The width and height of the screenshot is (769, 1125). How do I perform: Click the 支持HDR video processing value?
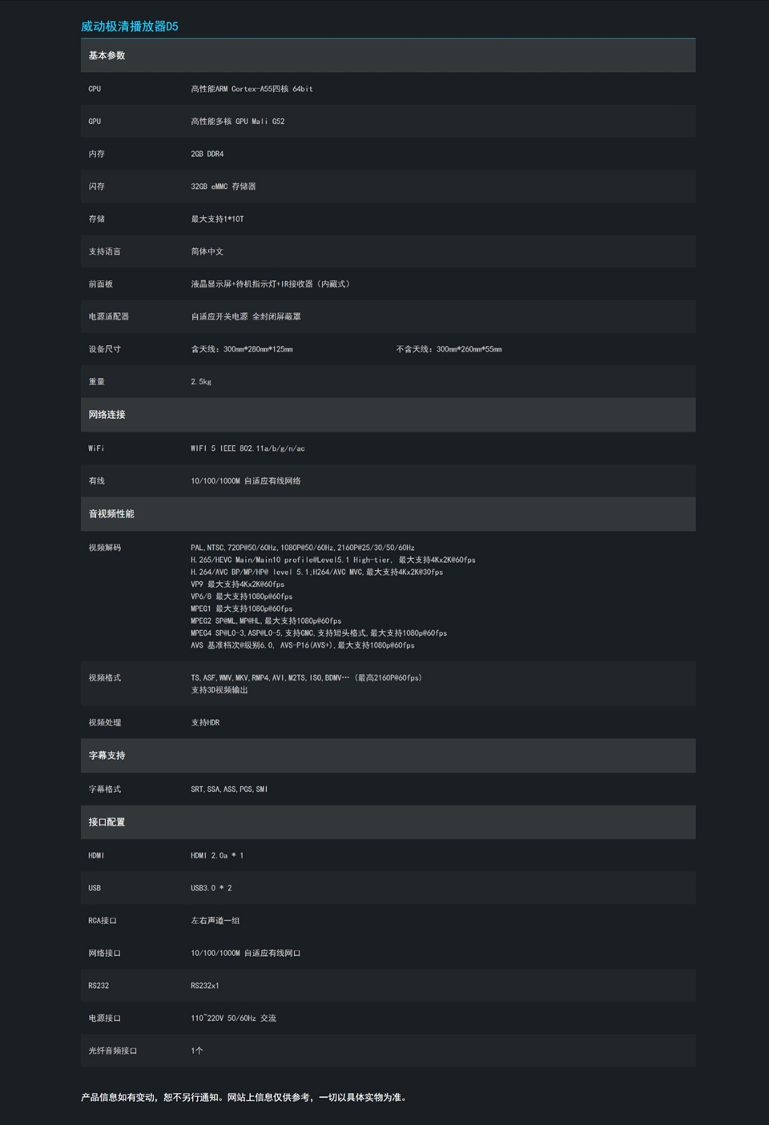pyautogui.click(x=205, y=722)
